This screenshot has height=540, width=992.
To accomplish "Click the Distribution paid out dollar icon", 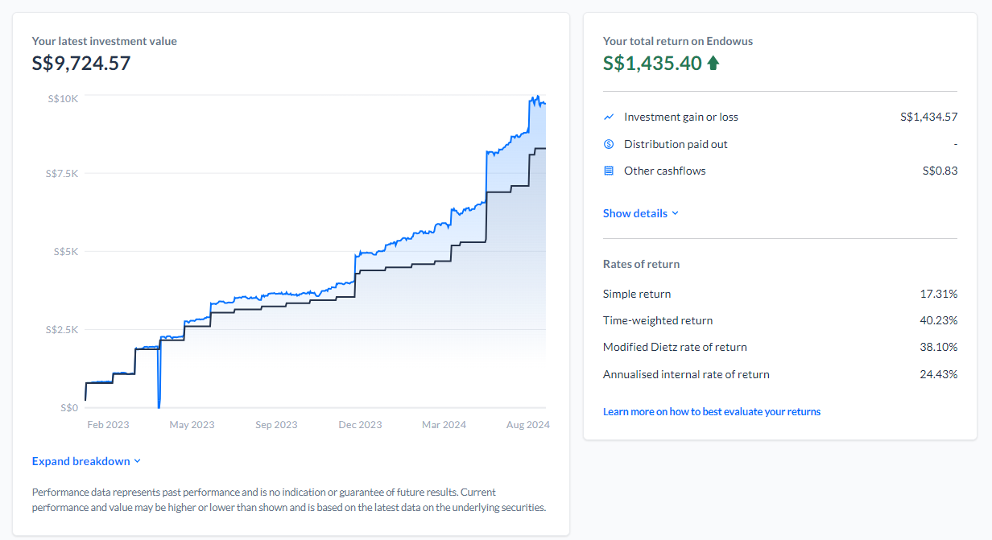I will tap(609, 144).
